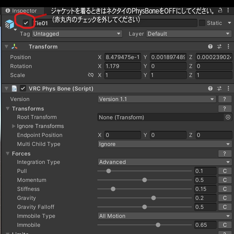Click the Root Transform object field
This screenshot has width=234, height=234.
pos(161,117)
